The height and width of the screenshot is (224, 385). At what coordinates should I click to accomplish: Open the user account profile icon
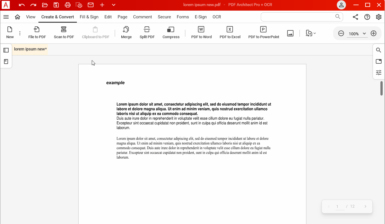point(341,5)
